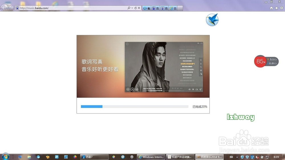Click the Xunlei bird icon in system tray
285x160 pixels.
pos(252,157)
